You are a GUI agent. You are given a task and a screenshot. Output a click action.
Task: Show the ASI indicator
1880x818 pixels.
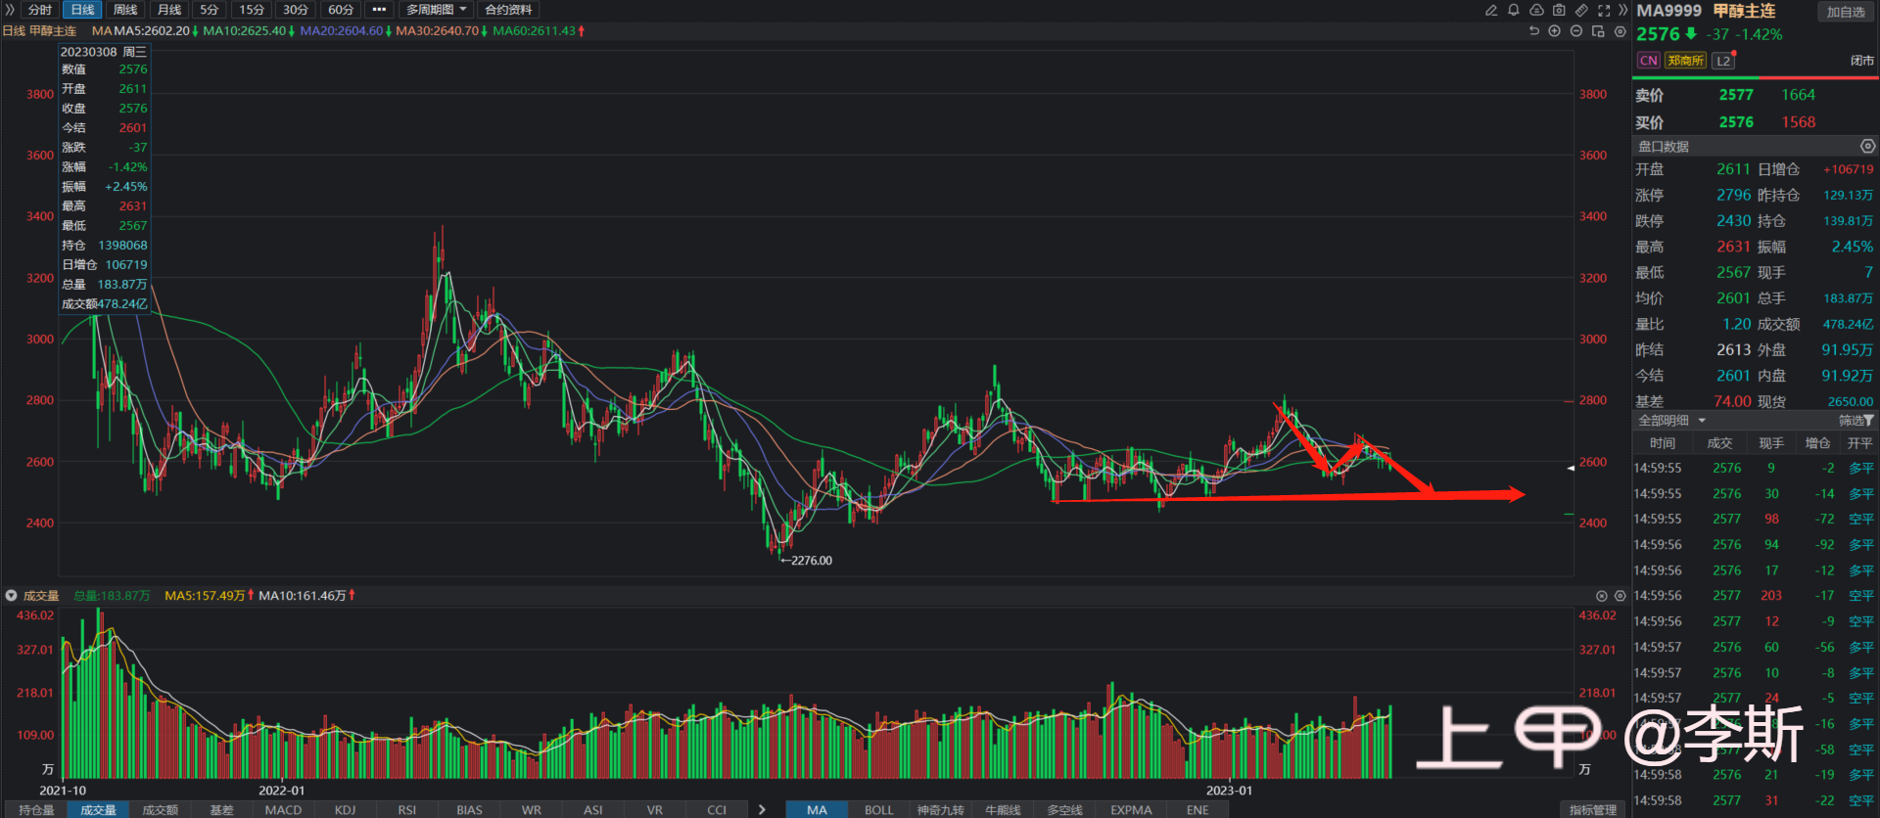tap(593, 810)
